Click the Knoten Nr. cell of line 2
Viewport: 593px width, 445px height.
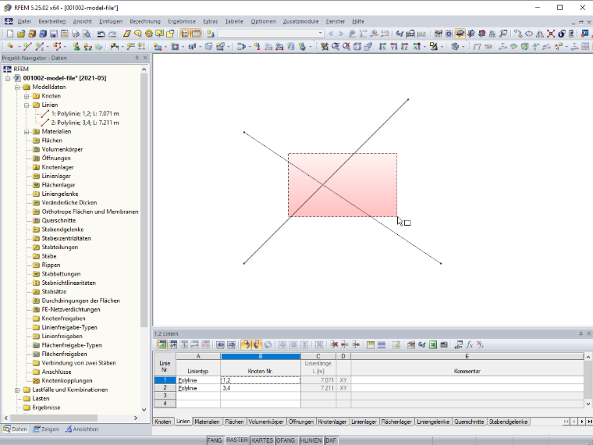tap(261, 388)
